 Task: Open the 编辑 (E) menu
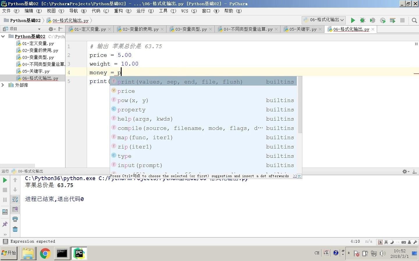(33, 11)
